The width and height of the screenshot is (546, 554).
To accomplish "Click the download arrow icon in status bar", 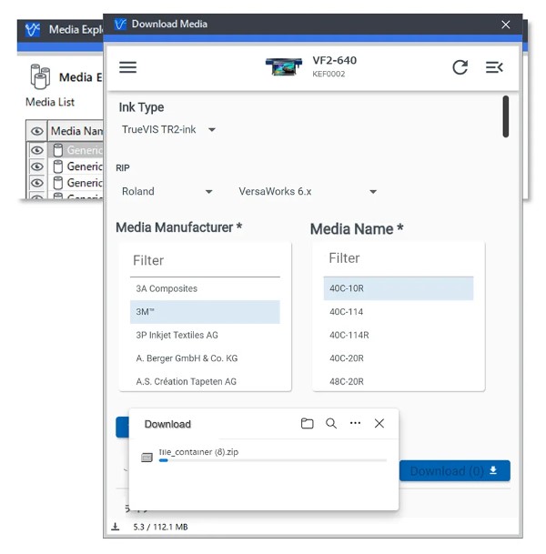I will click(116, 527).
